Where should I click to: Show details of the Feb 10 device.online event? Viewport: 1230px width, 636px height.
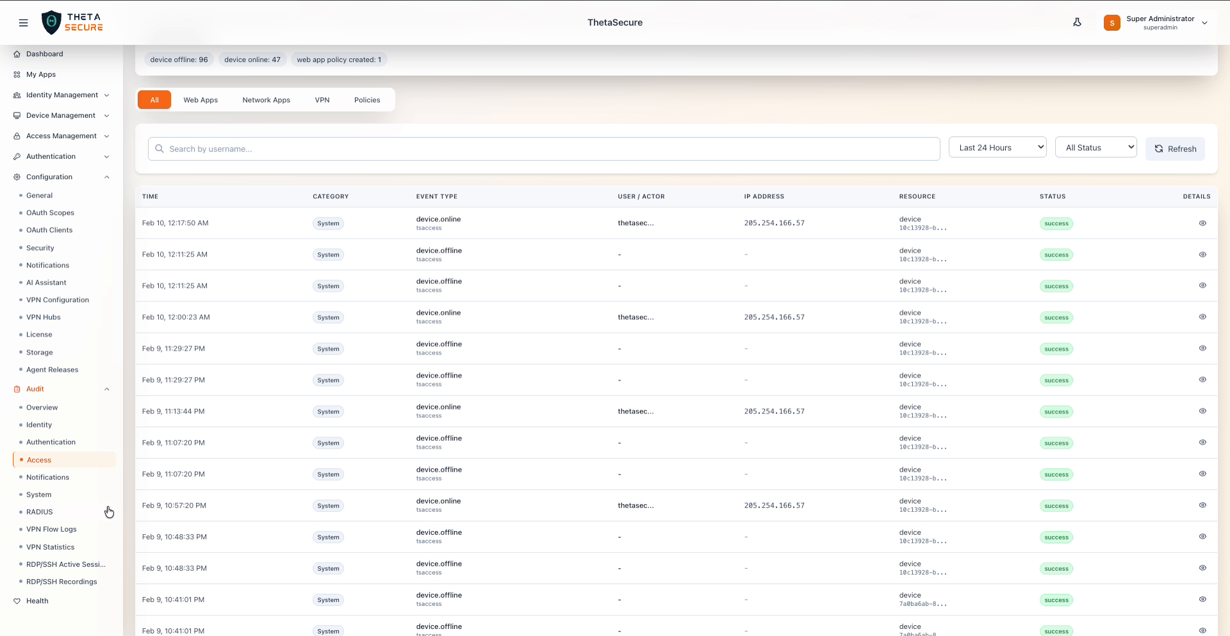1202,223
